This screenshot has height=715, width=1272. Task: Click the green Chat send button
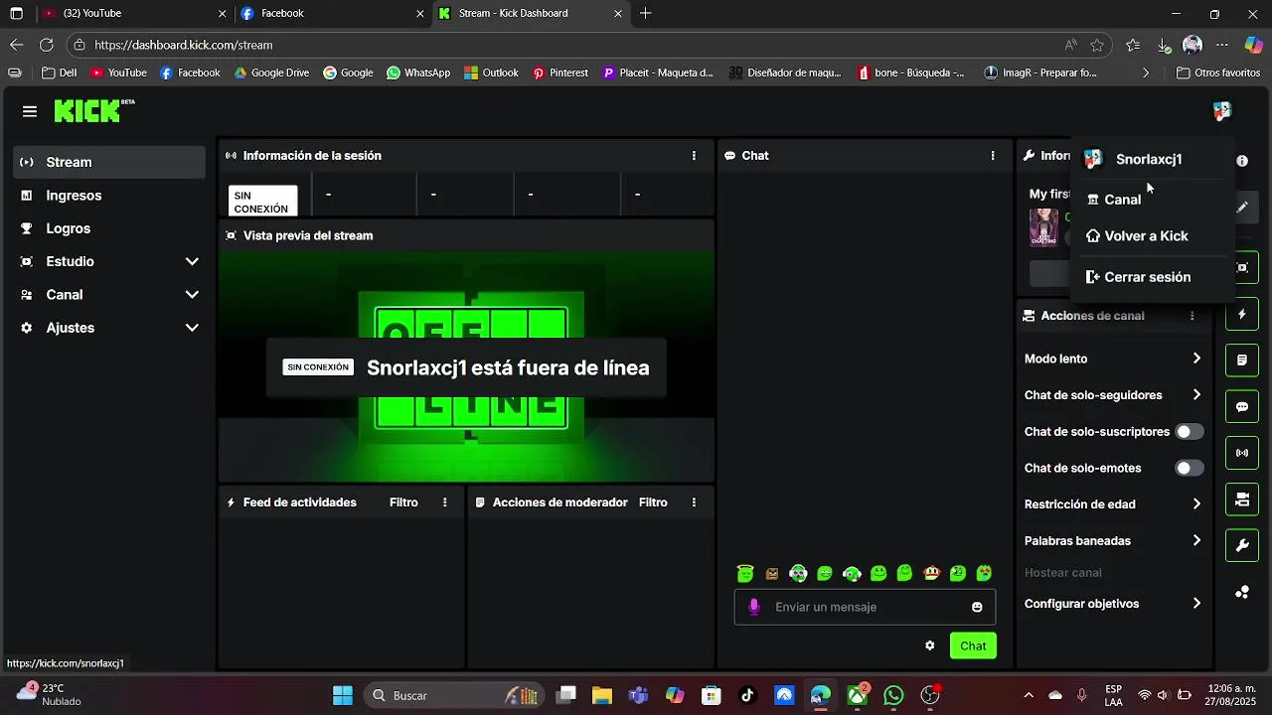(x=973, y=645)
